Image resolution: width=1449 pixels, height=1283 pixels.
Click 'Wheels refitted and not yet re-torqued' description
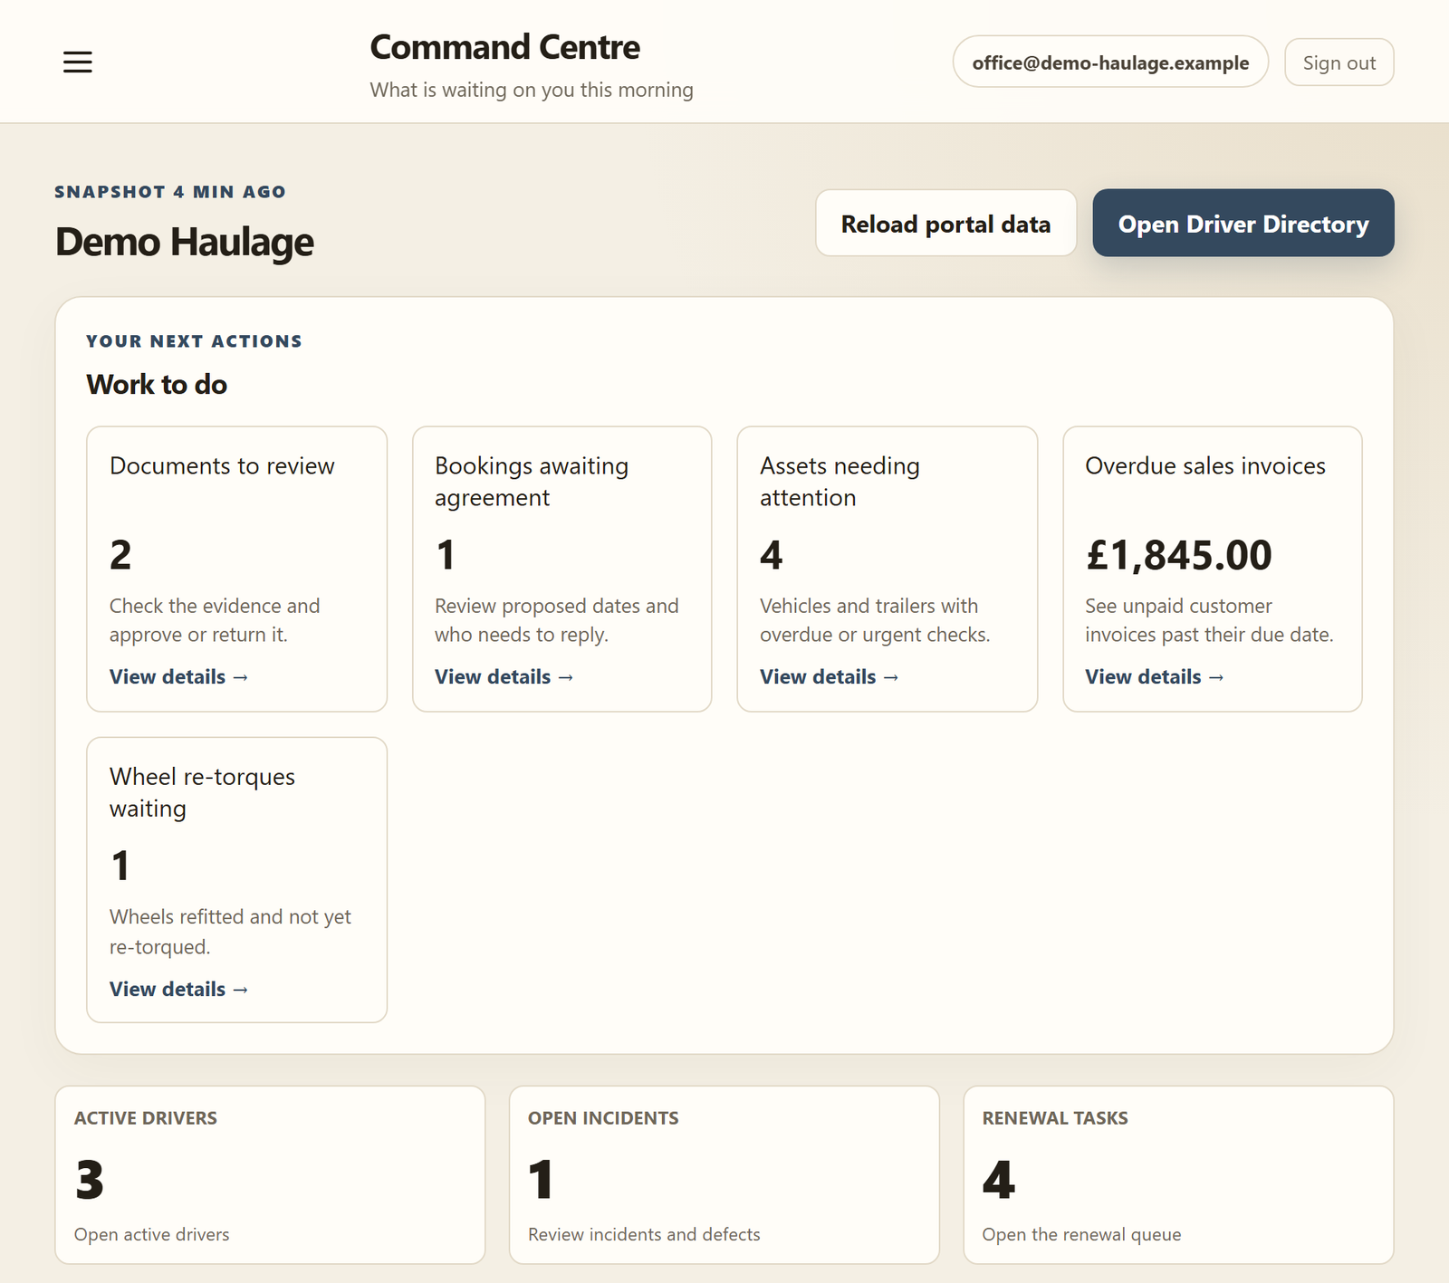coord(230,932)
